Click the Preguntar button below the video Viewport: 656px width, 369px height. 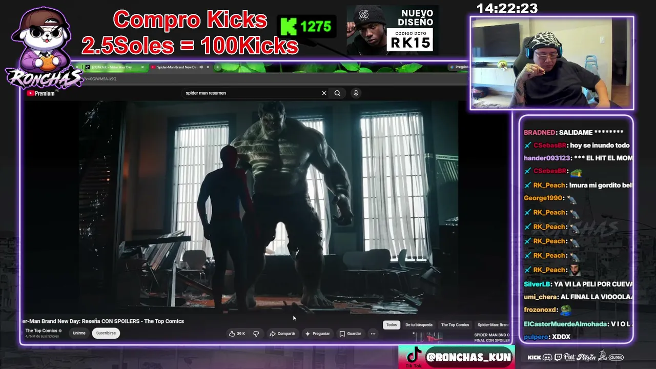tap(318, 334)
